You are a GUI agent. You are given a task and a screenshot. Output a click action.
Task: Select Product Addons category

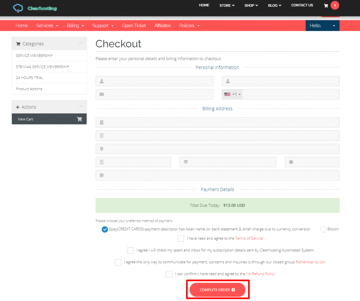(x=49, y=89)
